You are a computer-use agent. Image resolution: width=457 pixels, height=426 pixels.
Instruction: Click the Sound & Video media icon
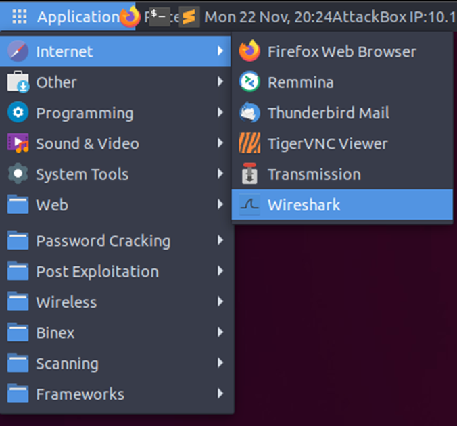[x=18, y=143]
